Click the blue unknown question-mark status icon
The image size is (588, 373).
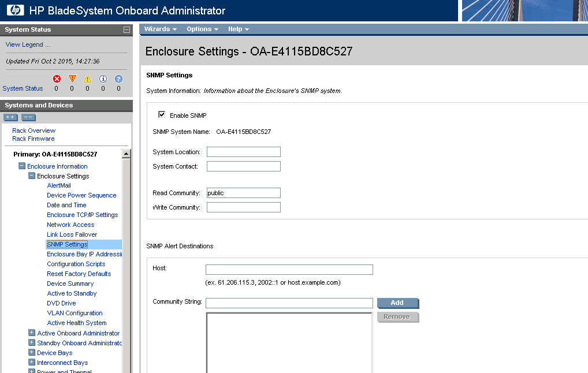118,79
